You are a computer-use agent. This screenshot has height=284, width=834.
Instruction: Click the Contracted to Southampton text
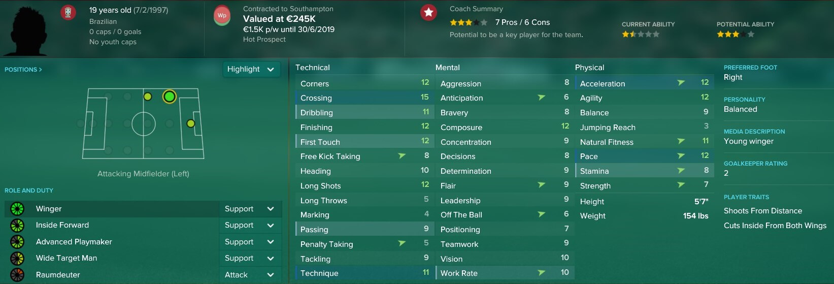pyautogui.click(x=288, y=9)
